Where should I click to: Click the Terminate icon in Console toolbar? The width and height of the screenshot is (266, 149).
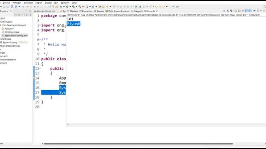tap(224, 11)
